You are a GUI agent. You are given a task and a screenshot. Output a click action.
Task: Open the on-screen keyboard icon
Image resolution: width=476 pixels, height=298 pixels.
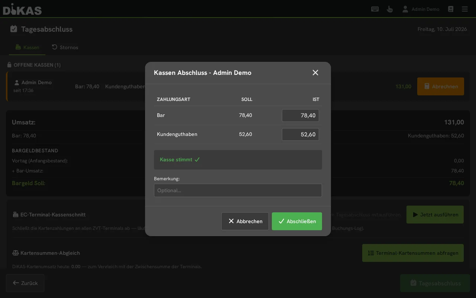pyautogui.click(x=375, y=9)
